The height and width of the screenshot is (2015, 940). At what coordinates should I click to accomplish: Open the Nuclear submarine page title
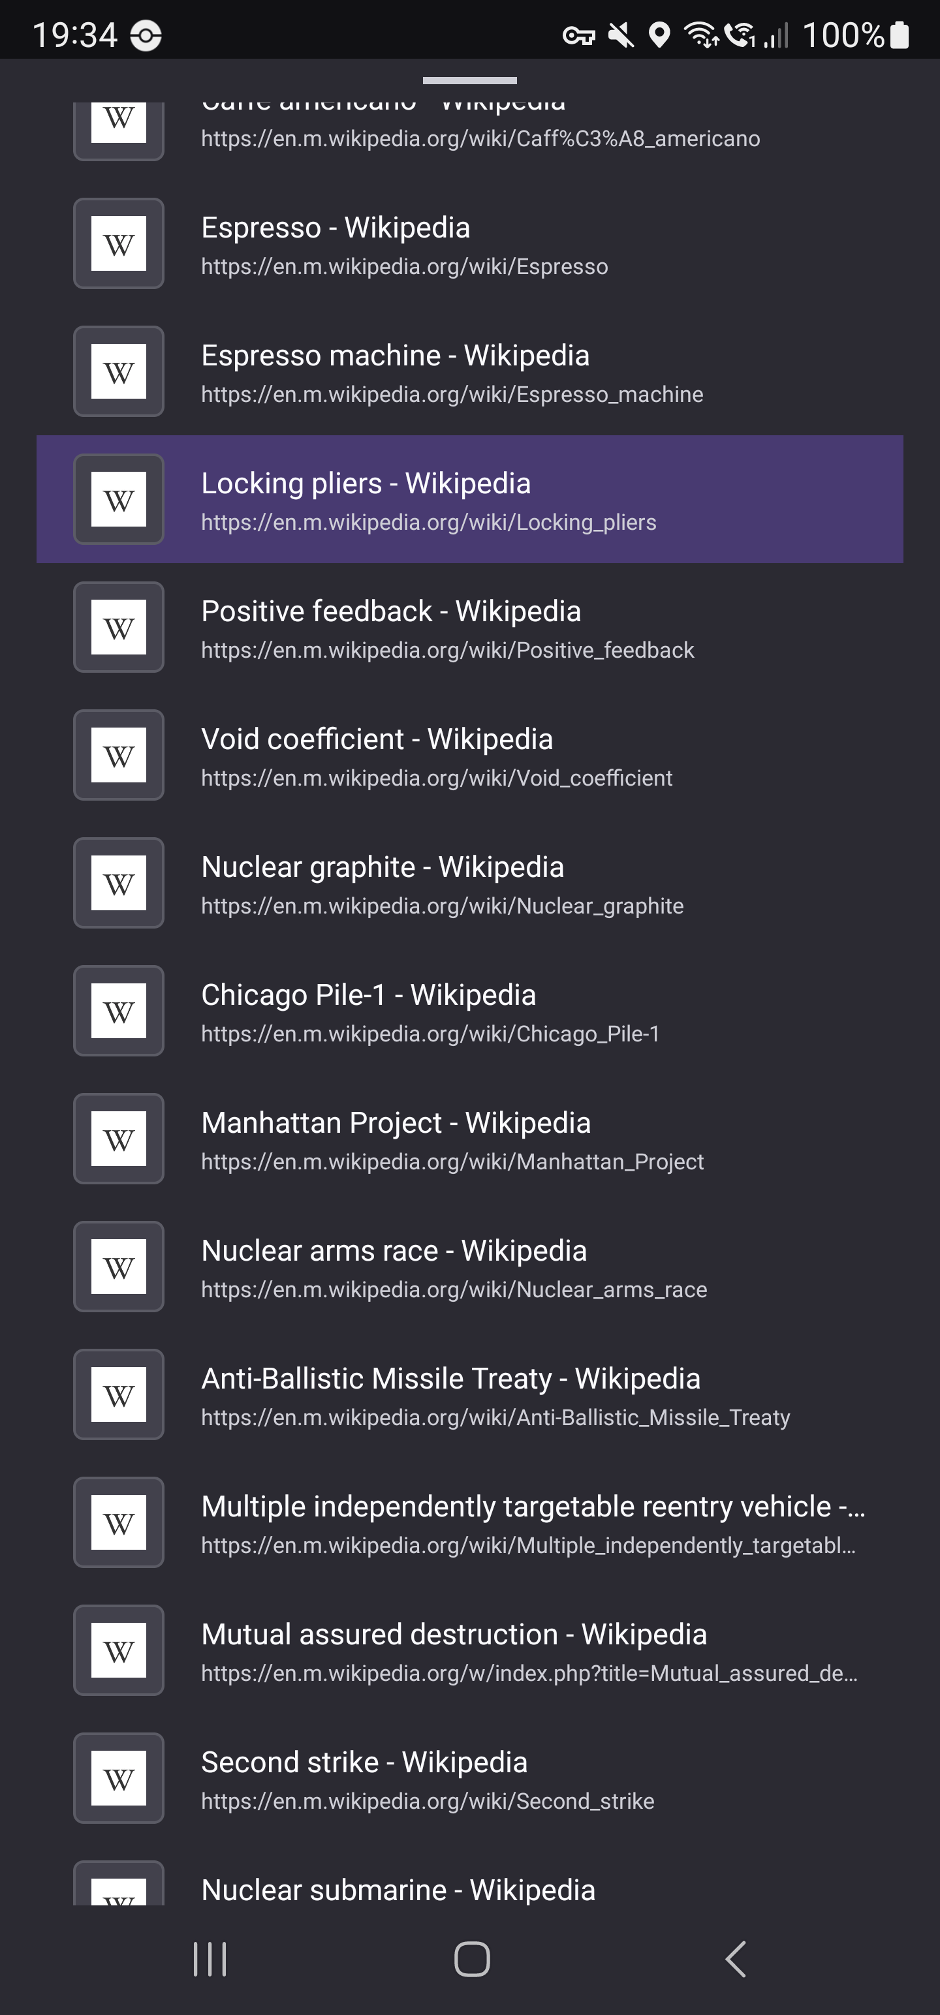coord(398,1890)
